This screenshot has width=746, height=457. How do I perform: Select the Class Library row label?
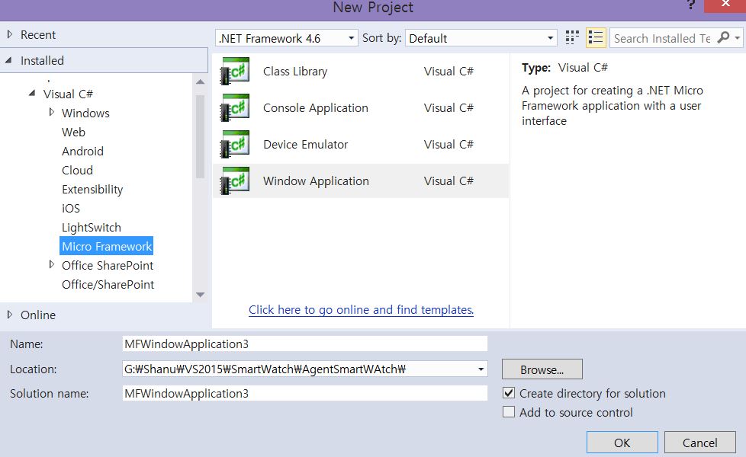[x=295, y=72]
